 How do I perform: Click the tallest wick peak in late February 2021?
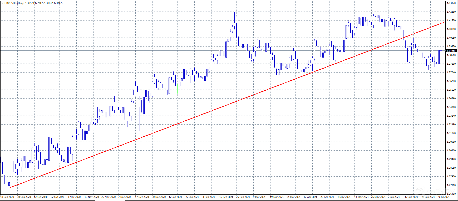coord(234,13)
